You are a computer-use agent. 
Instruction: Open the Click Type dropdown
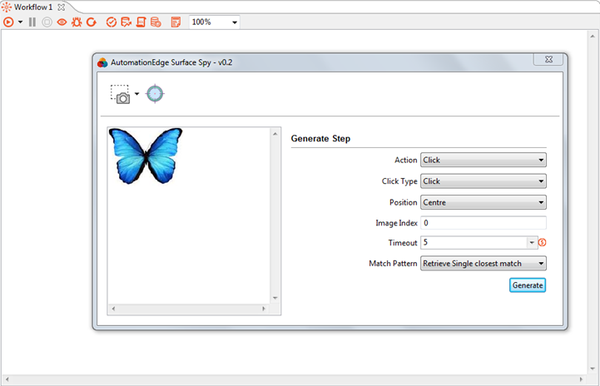[x=483, y=181]
